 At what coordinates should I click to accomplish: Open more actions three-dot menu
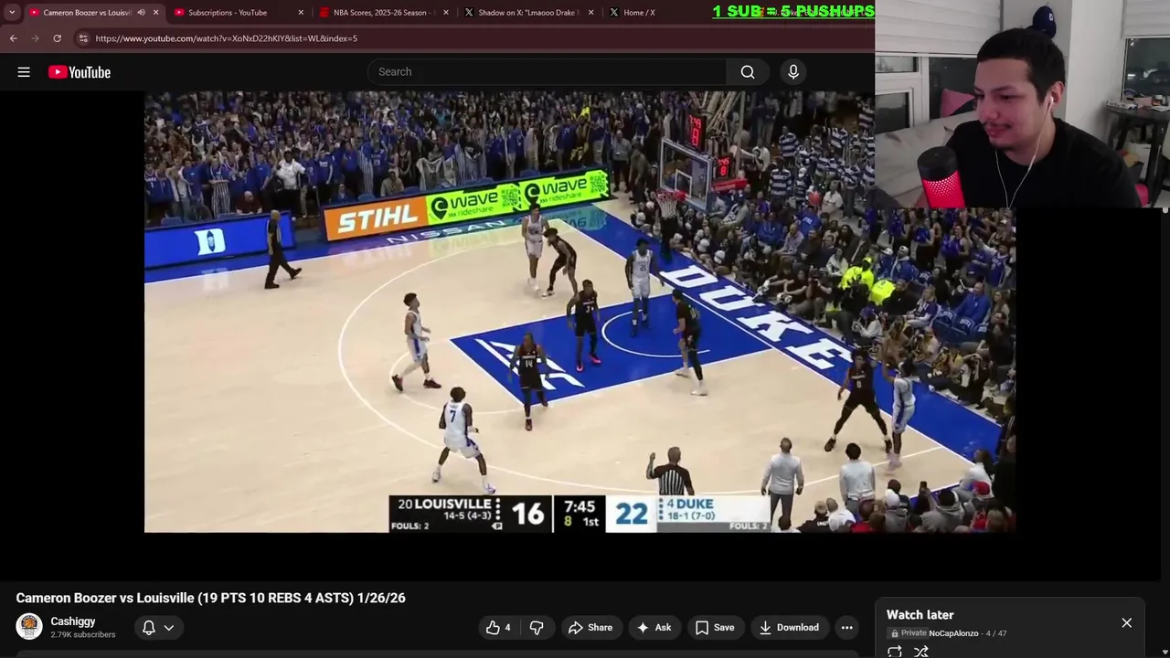click(847, 628)
